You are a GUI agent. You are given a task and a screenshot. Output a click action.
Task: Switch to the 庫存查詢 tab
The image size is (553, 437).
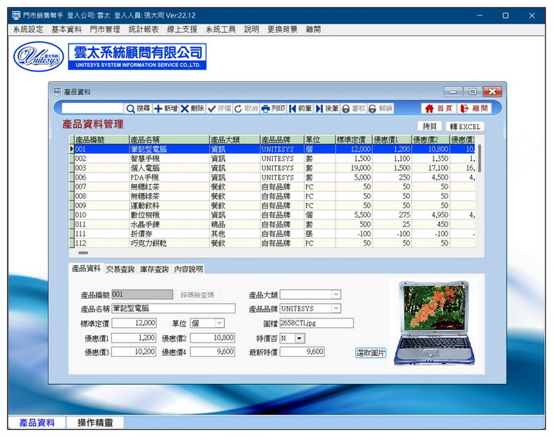(154, 269)
